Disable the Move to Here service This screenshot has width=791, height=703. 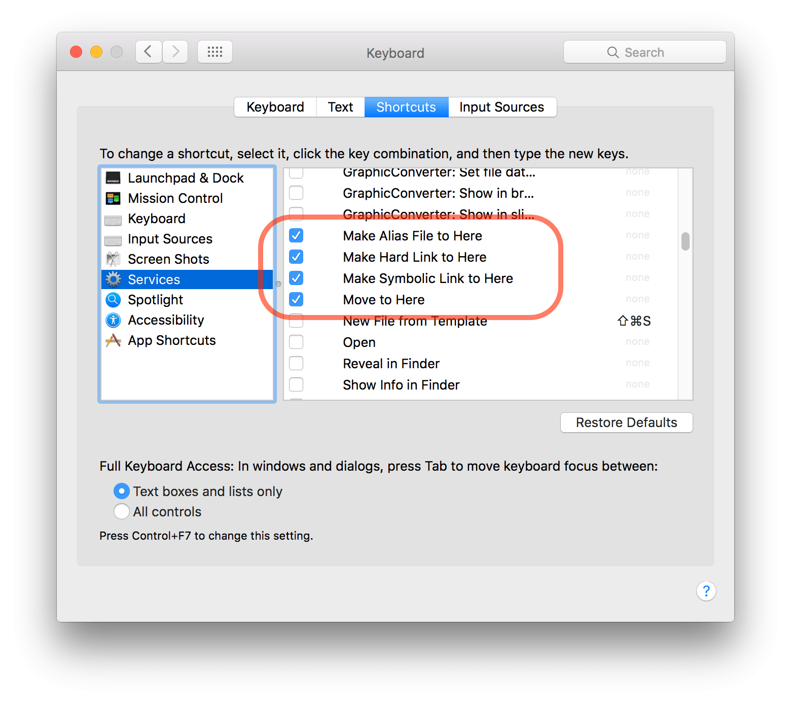pos(296,299)
